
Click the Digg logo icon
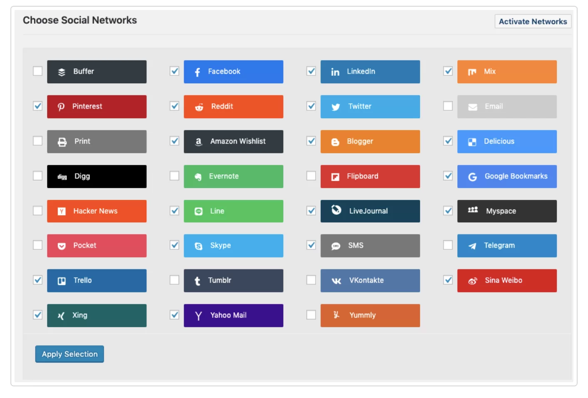(x=62, y=177)
